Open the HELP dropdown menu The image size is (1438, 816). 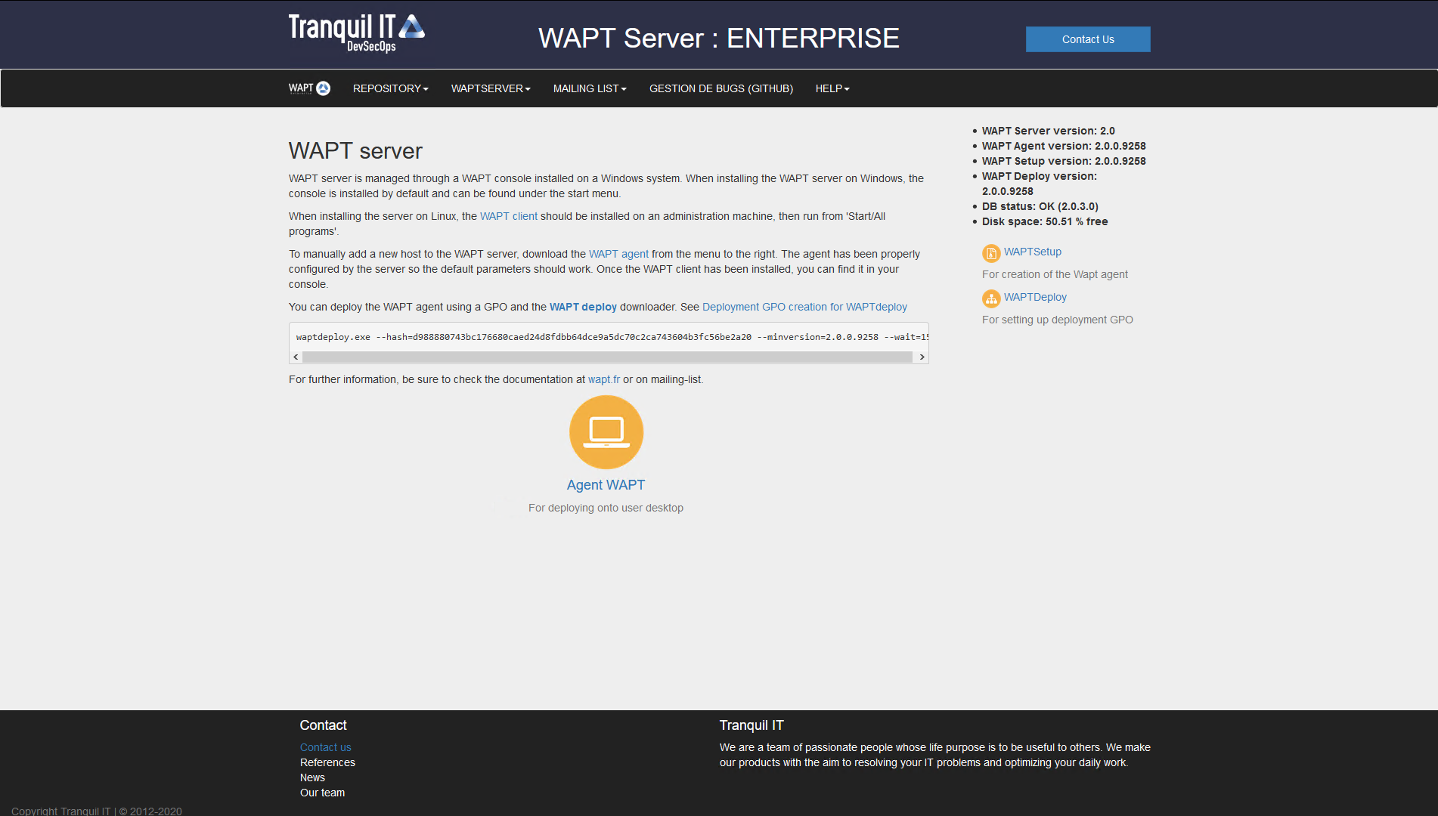click(x=832, y=88)
